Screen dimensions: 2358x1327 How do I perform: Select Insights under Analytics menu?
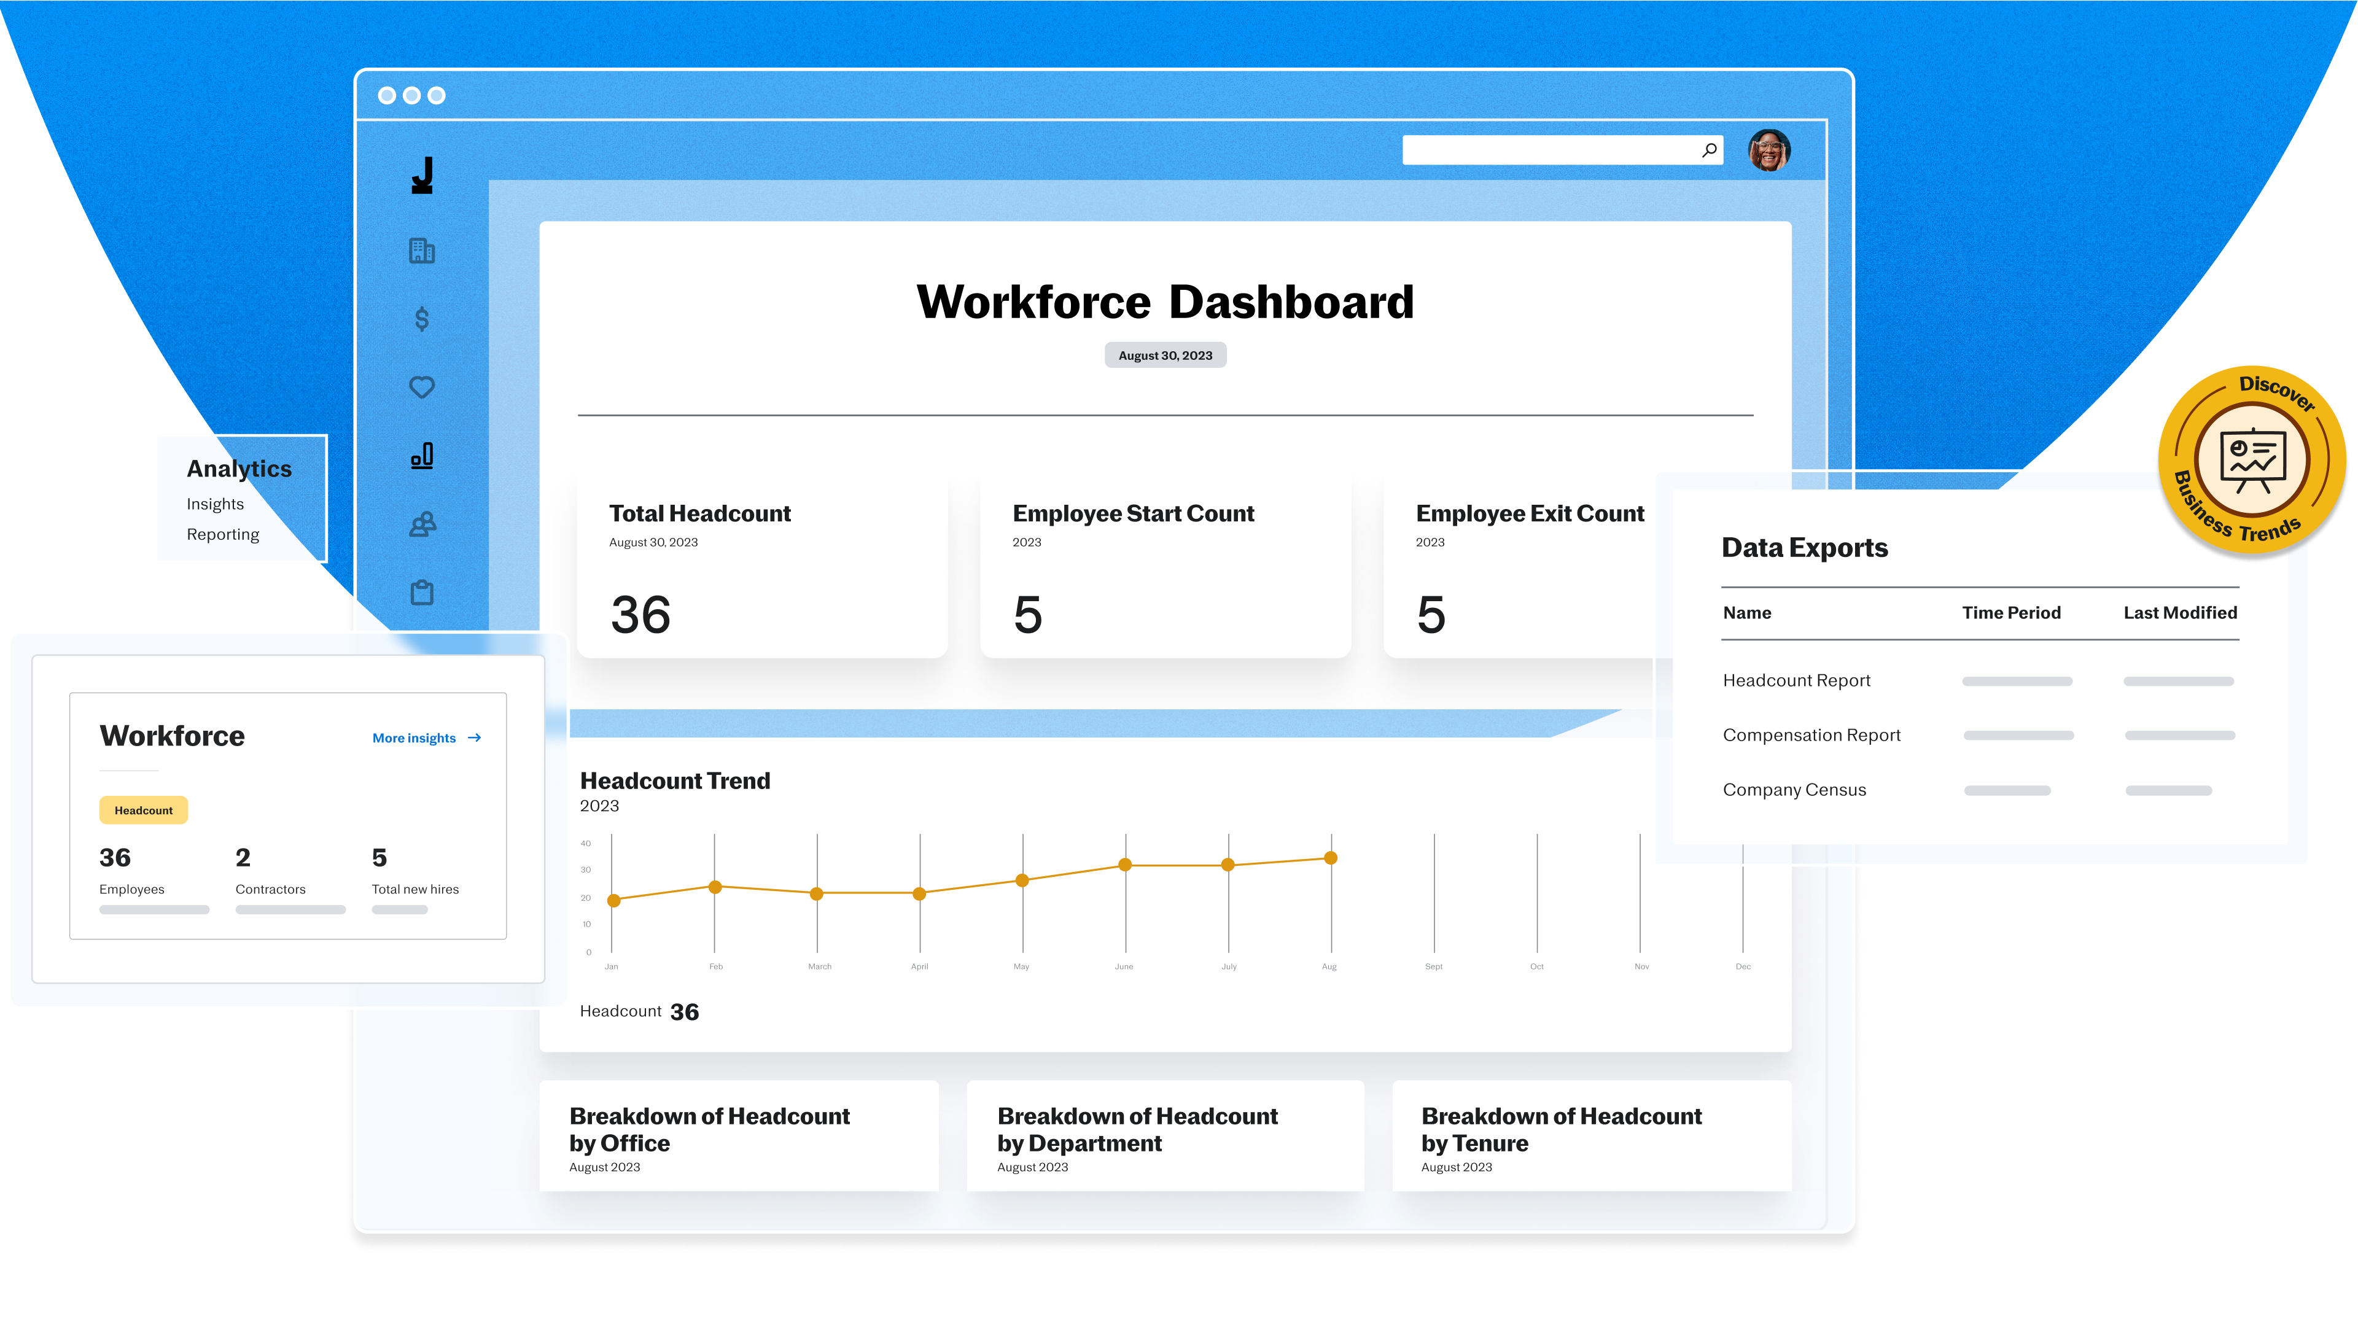[x=215, y=504]
